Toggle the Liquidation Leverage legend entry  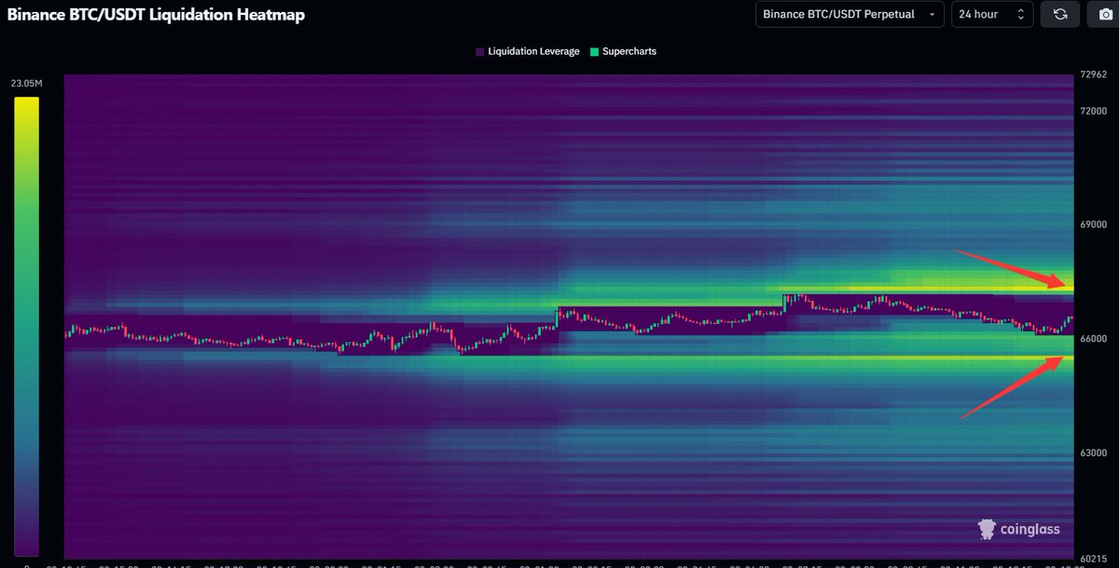coord(527,51)
